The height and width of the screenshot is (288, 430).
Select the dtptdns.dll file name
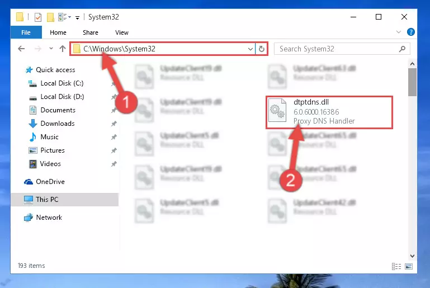click(311, 102)
